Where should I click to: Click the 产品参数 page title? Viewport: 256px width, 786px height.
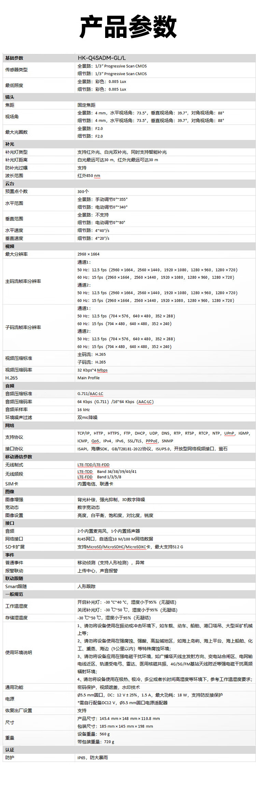[128, 27]
